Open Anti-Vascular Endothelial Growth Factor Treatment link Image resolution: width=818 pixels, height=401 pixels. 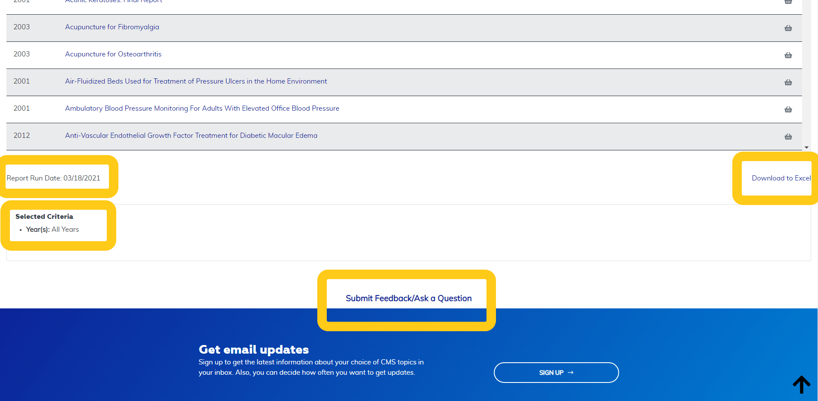[191, 136]
